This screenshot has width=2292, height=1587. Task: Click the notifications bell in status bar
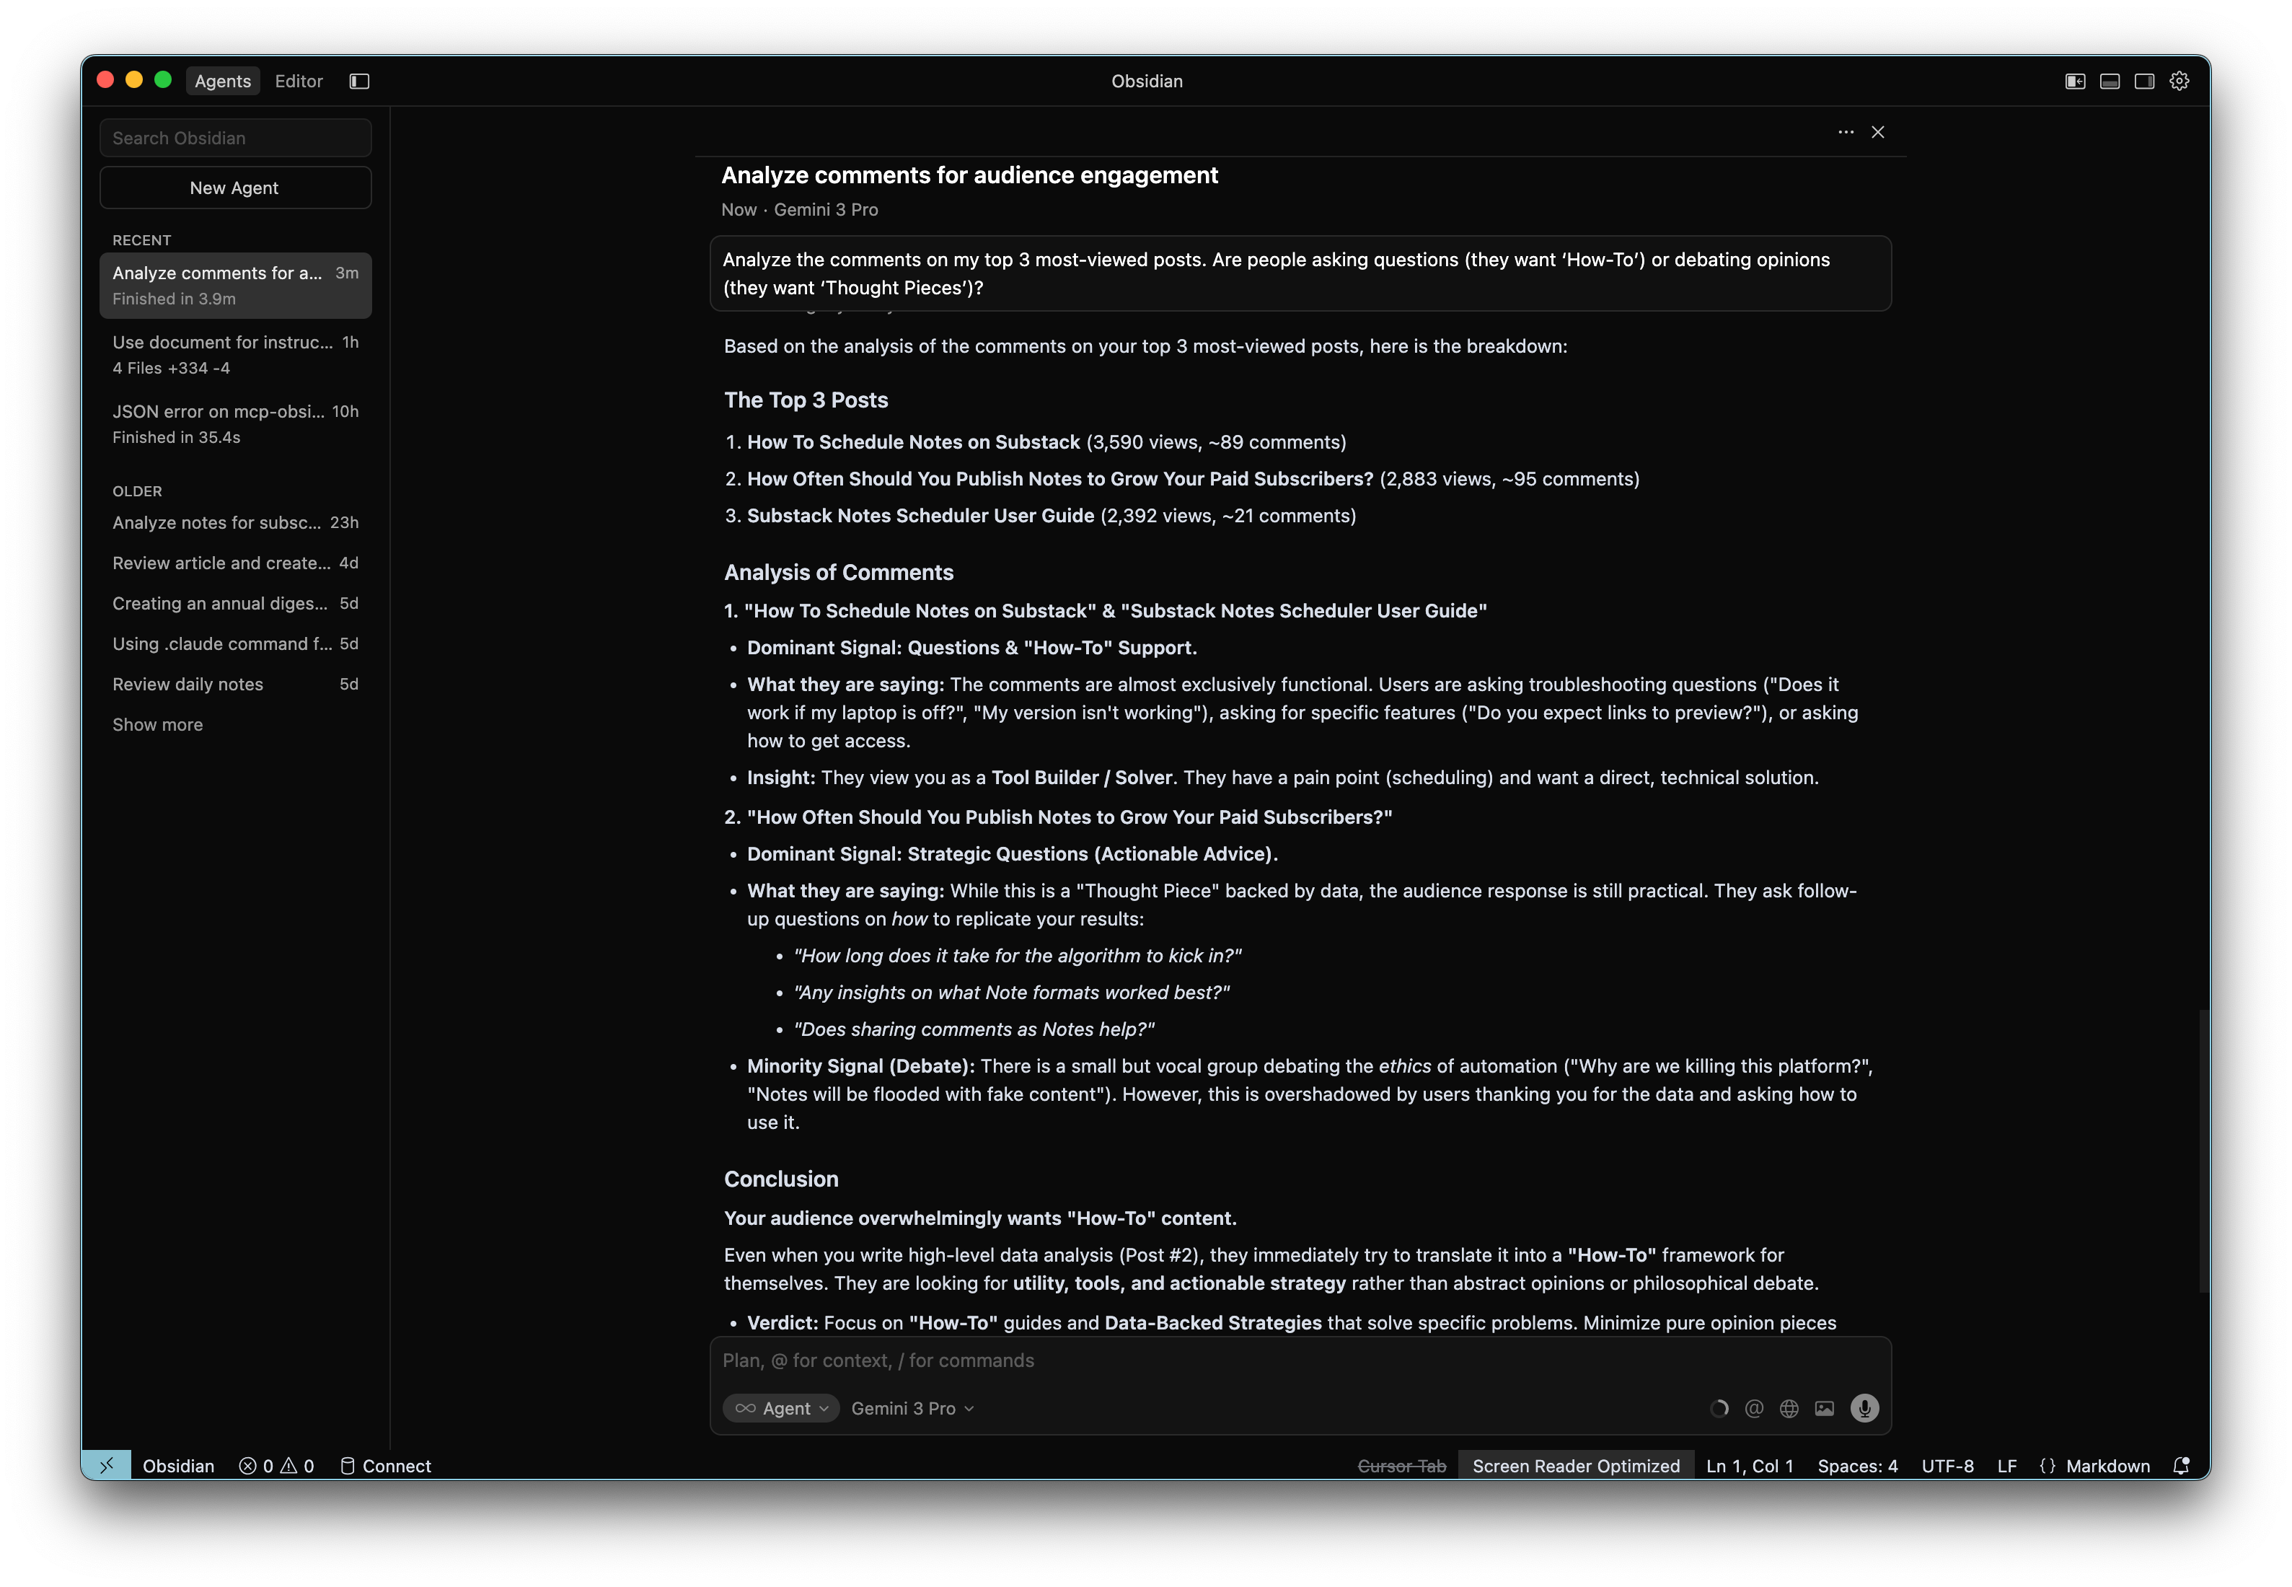(2181, 1466)
